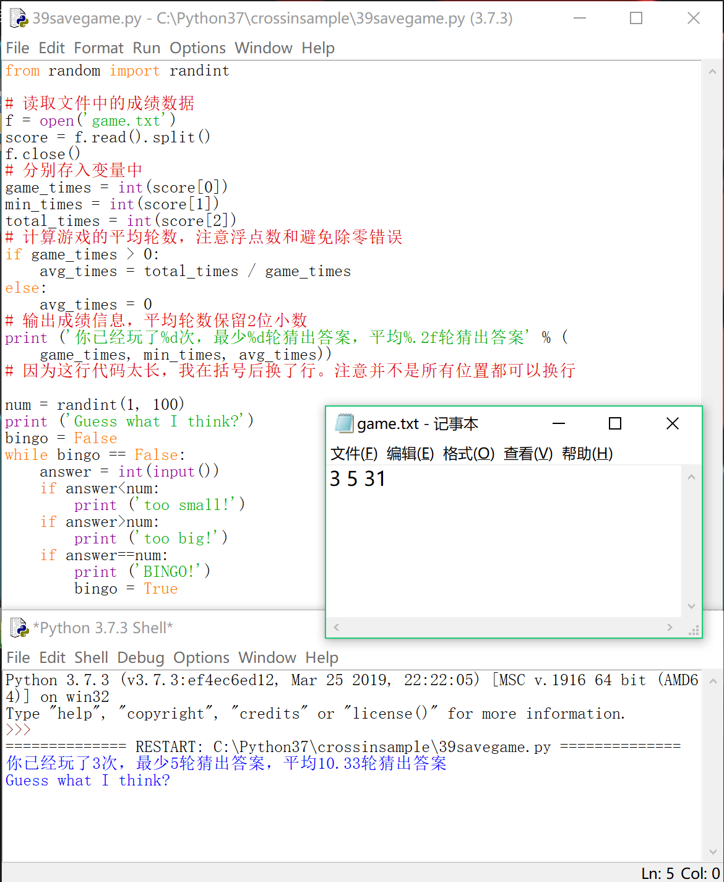This screenshot has width=724, height=882.
Task: Click notepad icon in game.txt title bar
Action: pos(343,423)
